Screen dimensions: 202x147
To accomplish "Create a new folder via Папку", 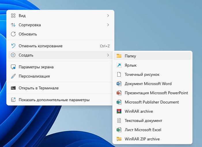I will pos(152,56).
